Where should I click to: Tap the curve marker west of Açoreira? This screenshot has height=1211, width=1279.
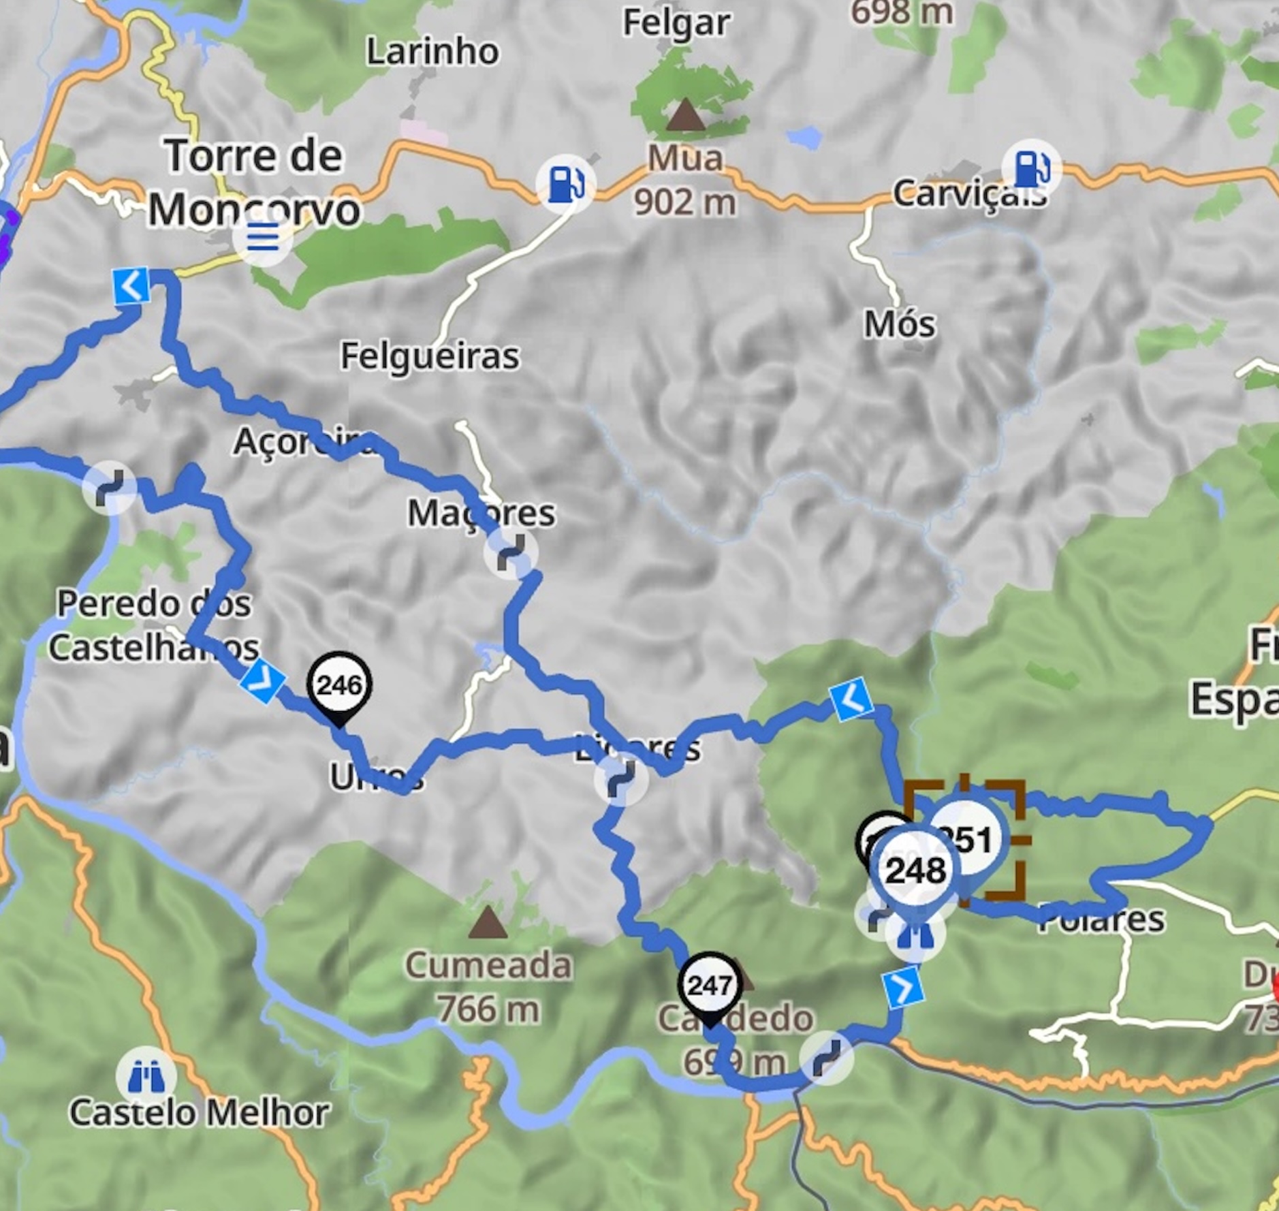point(109,488)
